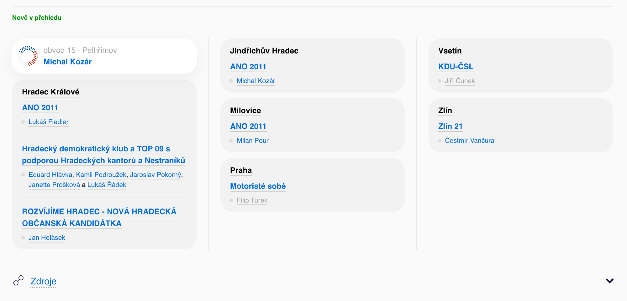Open the Zdroje sources link

tap(43, 281)
